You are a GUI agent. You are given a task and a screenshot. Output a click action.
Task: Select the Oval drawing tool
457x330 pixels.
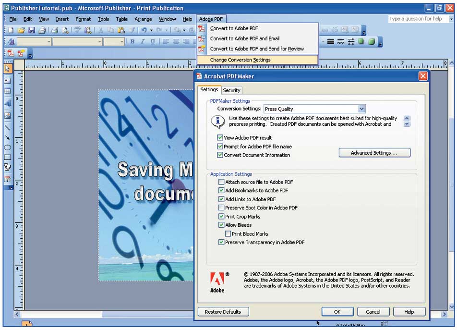[x=8, y=147]
